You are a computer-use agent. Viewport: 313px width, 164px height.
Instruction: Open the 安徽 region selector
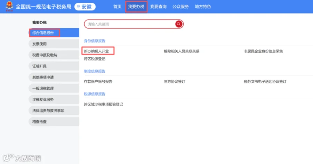click(85, 7)
